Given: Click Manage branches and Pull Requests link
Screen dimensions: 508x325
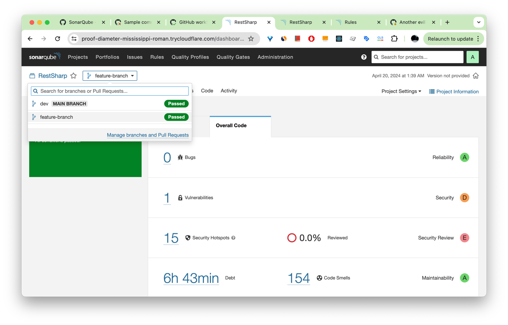Looking at the screenshot, I should pyautogui.click(x=147, y=135).
